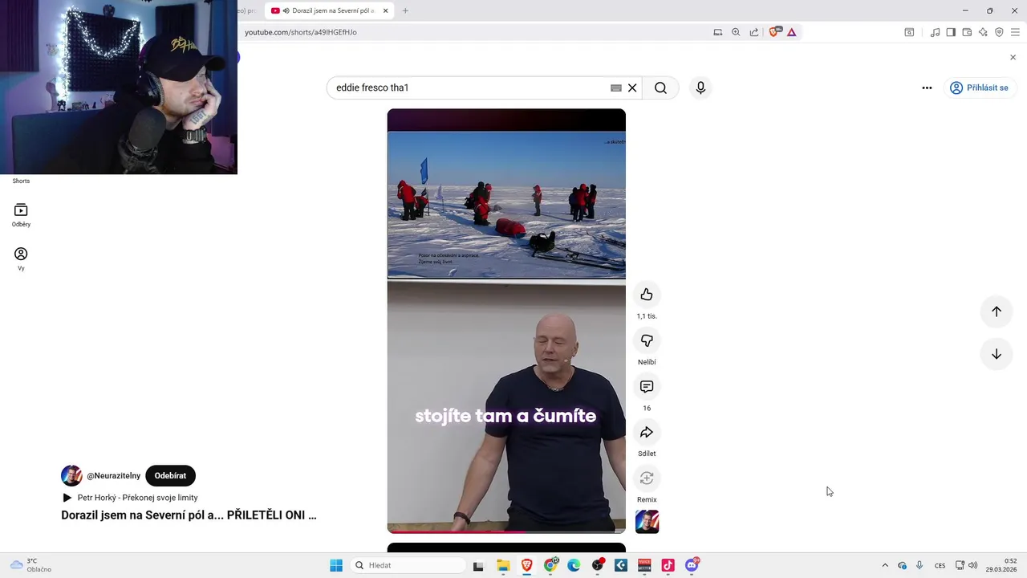This screenshot has width=1027, height=578.
Task: Open Task View on the taskbar
Action: click(478, 565)
